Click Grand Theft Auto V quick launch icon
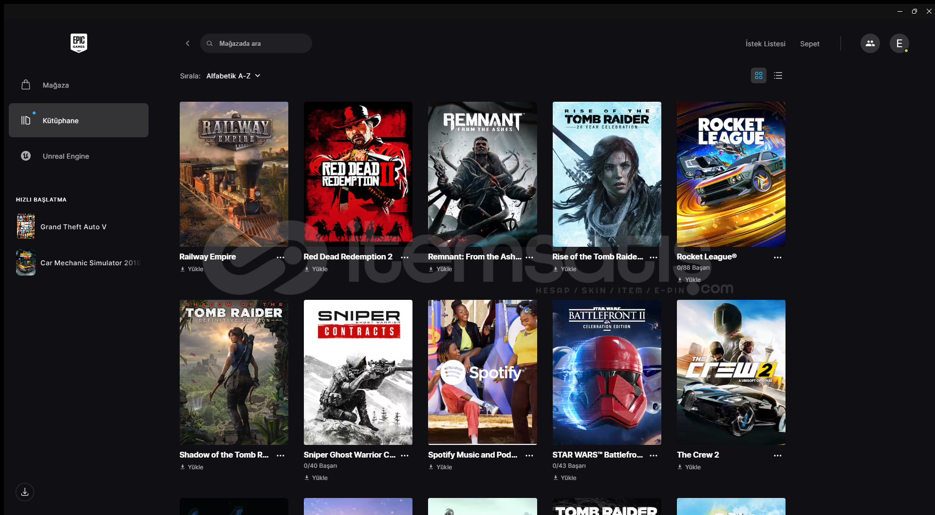Viewport: 935px width, 515px height. 26,226
